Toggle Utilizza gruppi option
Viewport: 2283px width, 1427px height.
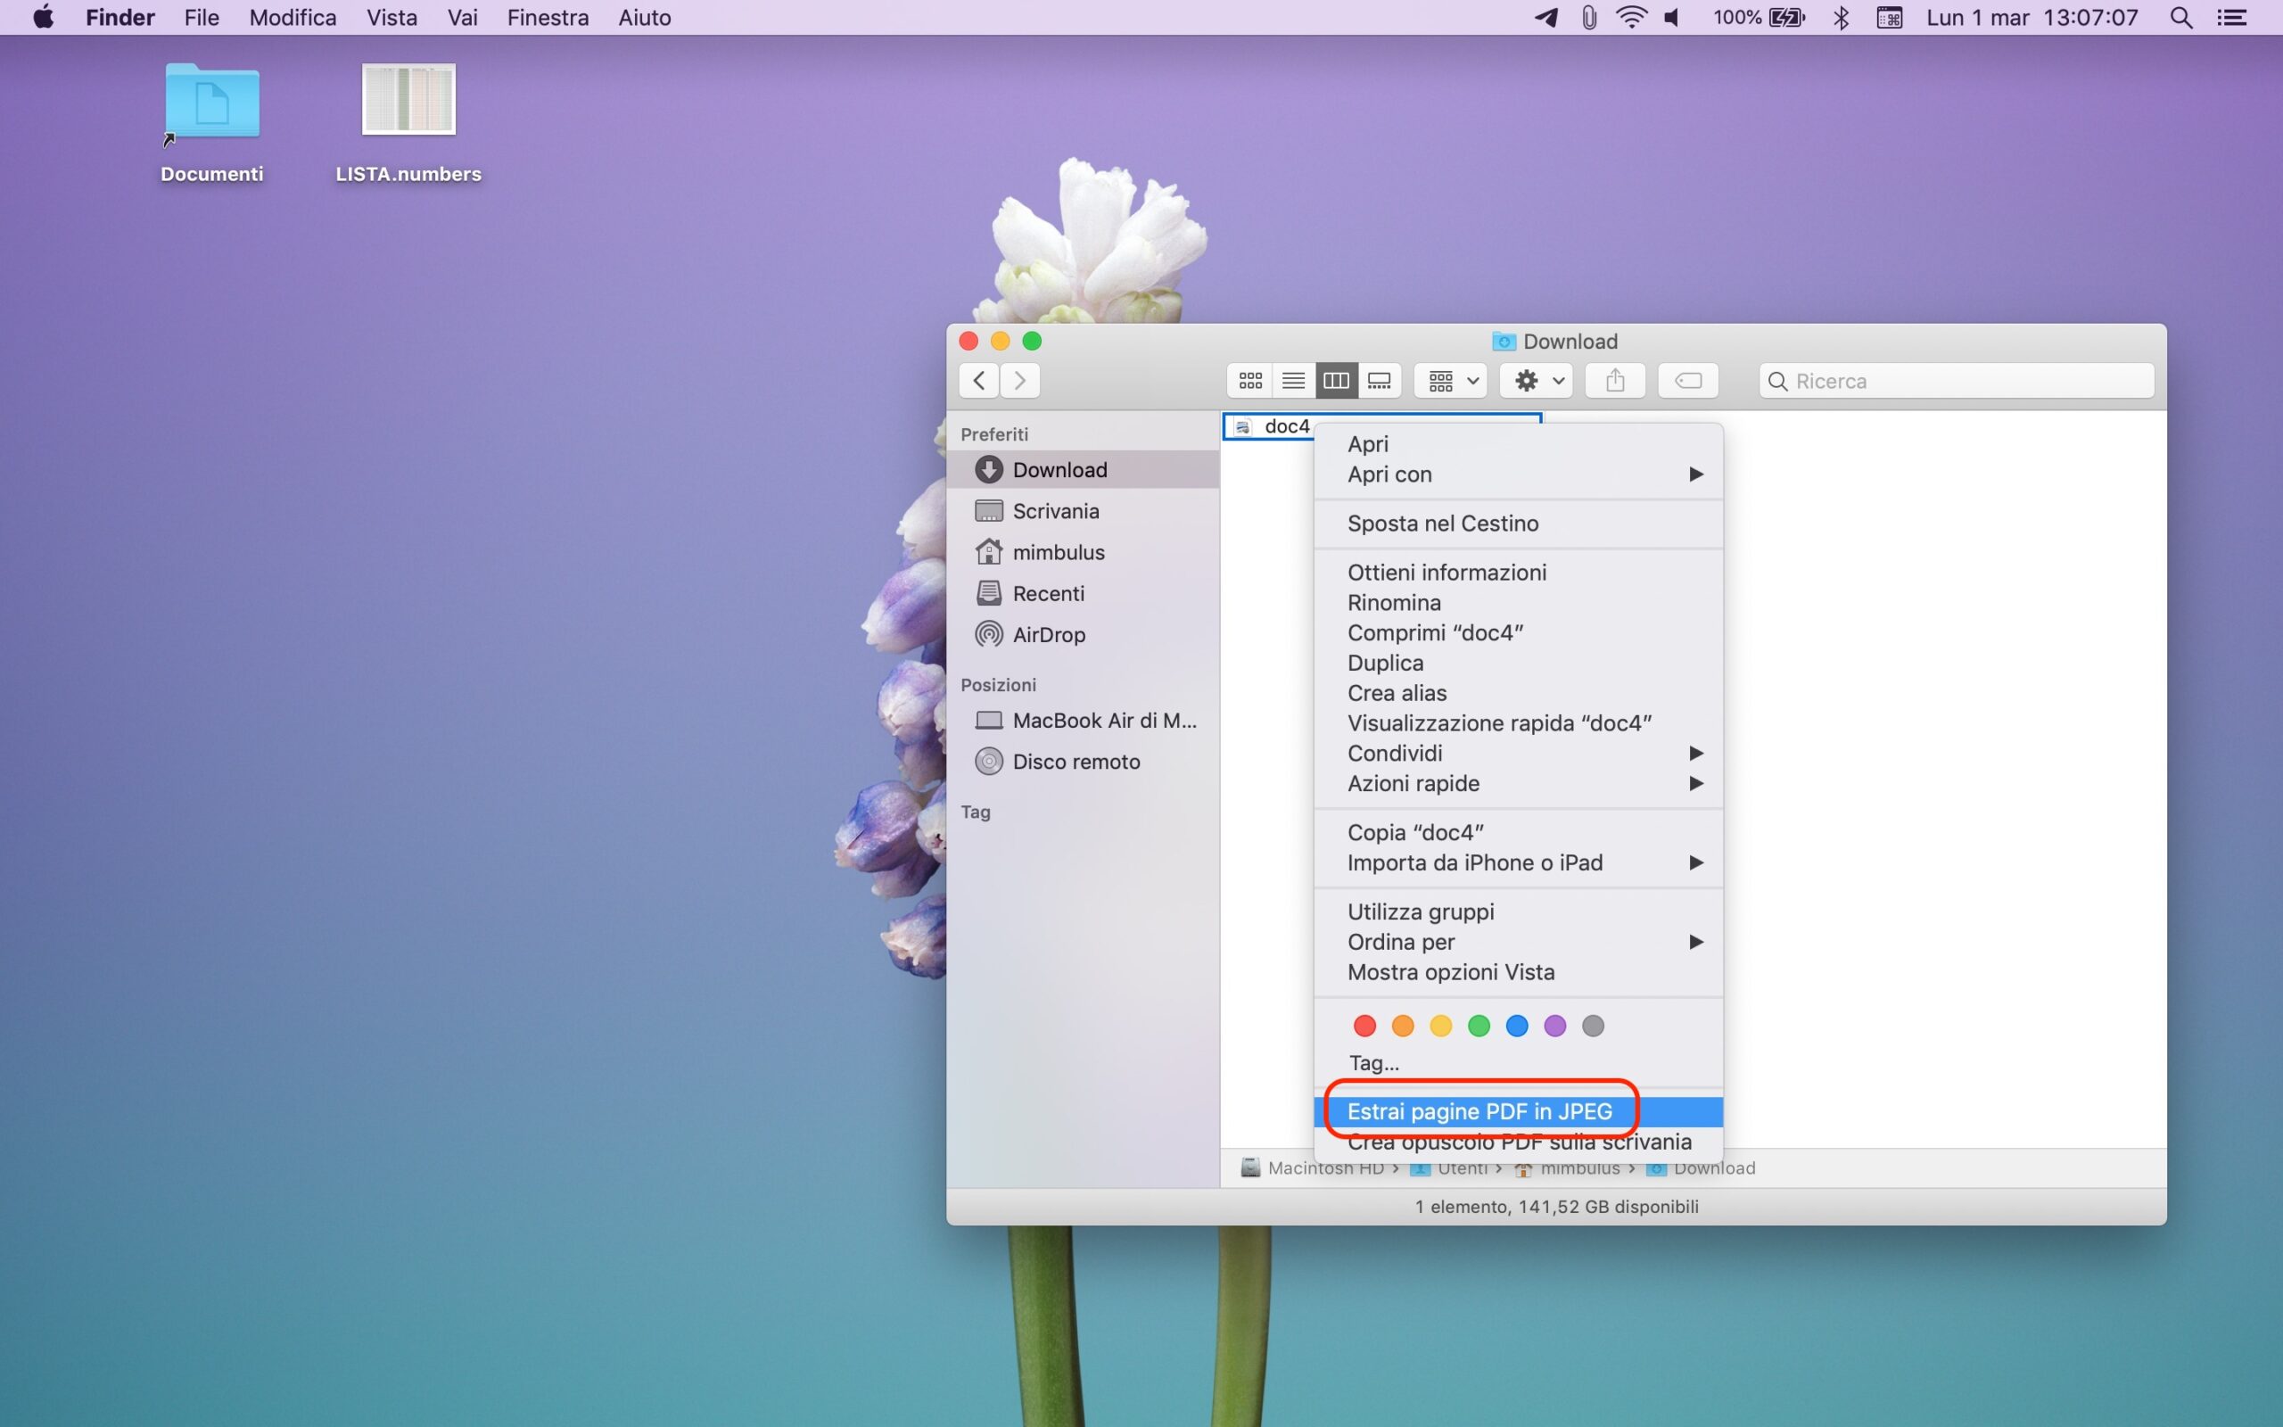(x=1421, y=911)
